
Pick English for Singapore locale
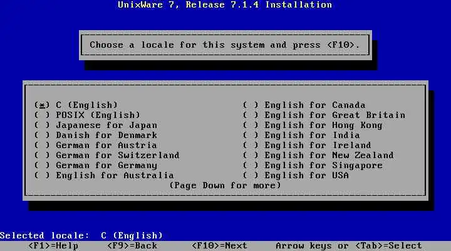[x=313, y=166]
